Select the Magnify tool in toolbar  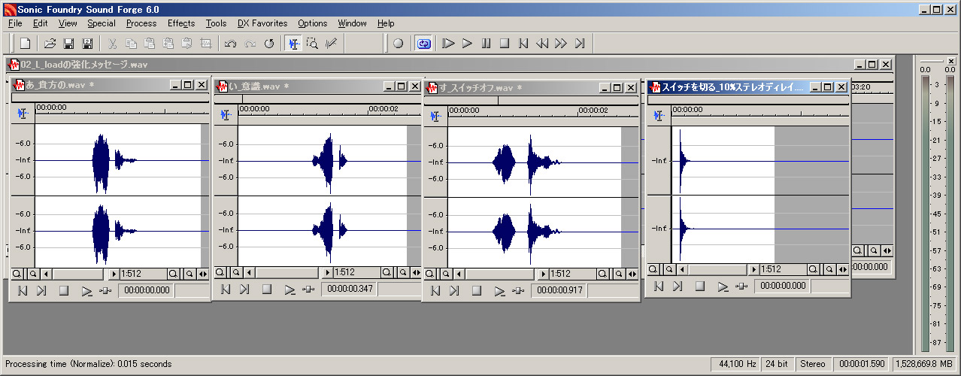[x=312, y=44]
